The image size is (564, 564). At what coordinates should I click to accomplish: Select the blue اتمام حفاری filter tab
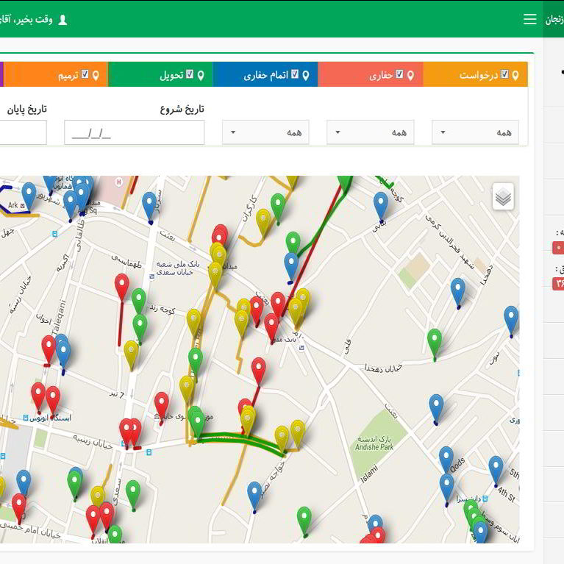265,75
